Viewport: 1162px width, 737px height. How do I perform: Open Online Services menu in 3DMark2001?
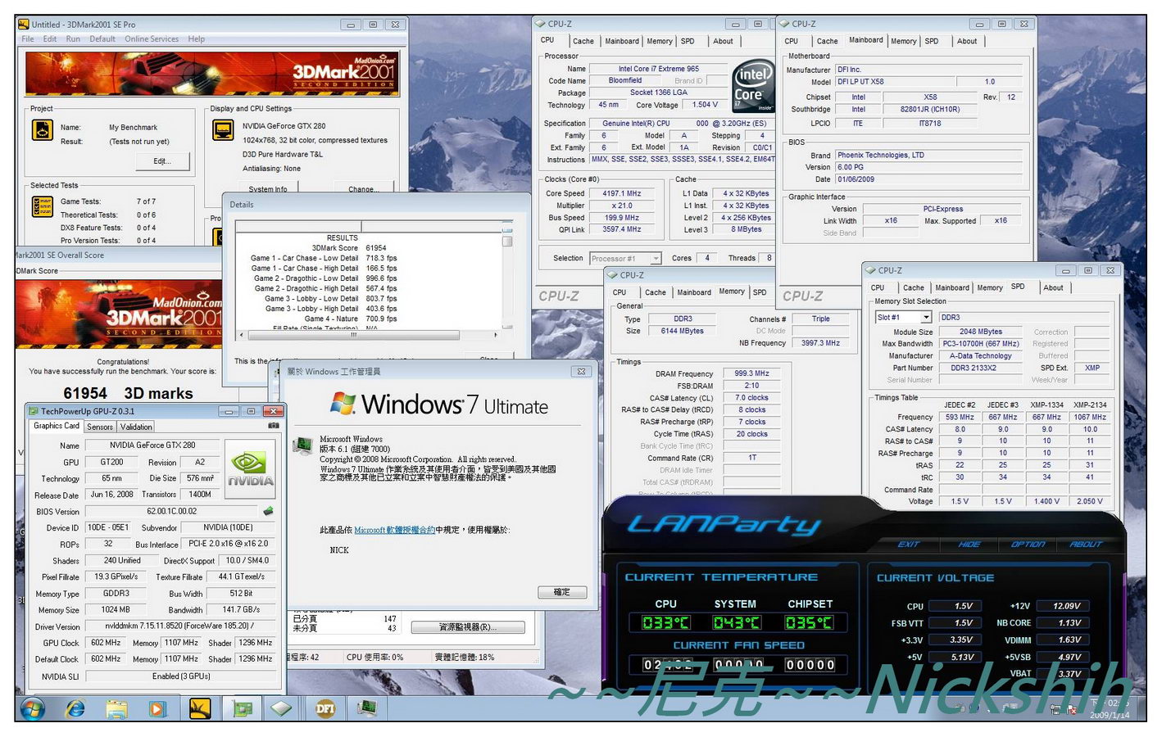(x=152, y=39)
